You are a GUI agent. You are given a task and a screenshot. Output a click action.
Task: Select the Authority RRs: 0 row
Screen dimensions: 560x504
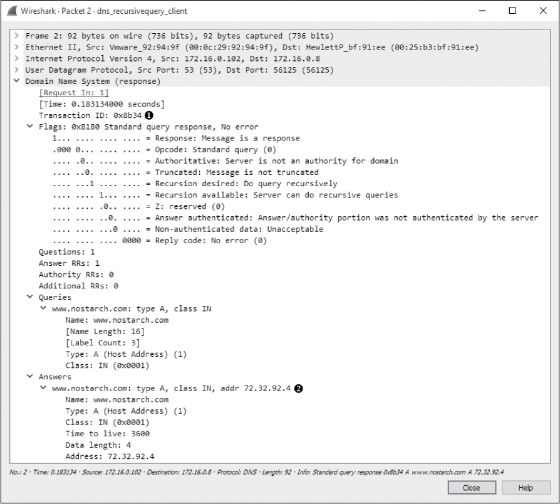[76, 275]
